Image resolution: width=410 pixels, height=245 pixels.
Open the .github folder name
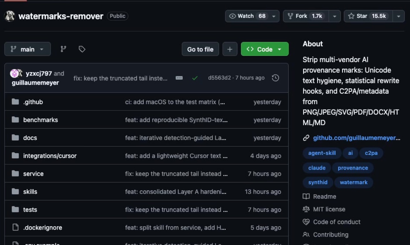coord(33,102)
